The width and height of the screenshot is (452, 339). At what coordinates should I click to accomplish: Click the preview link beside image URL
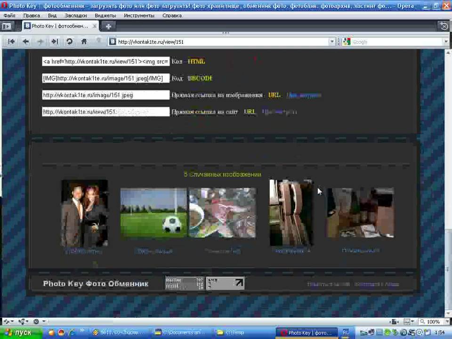pos(304,95)
